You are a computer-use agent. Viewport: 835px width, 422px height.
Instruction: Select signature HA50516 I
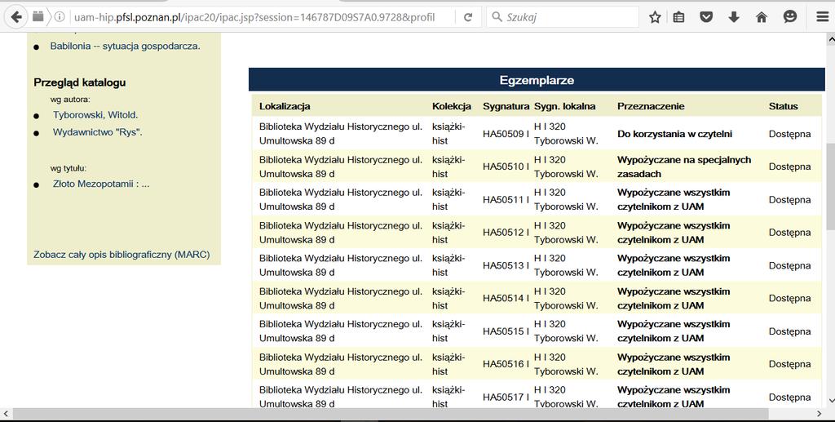(x=506, y=364)
